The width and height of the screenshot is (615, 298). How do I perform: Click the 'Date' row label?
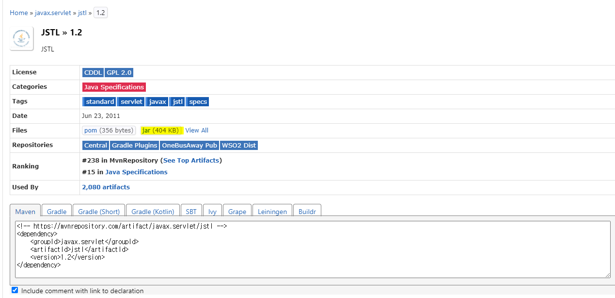(x=20, y=116)
